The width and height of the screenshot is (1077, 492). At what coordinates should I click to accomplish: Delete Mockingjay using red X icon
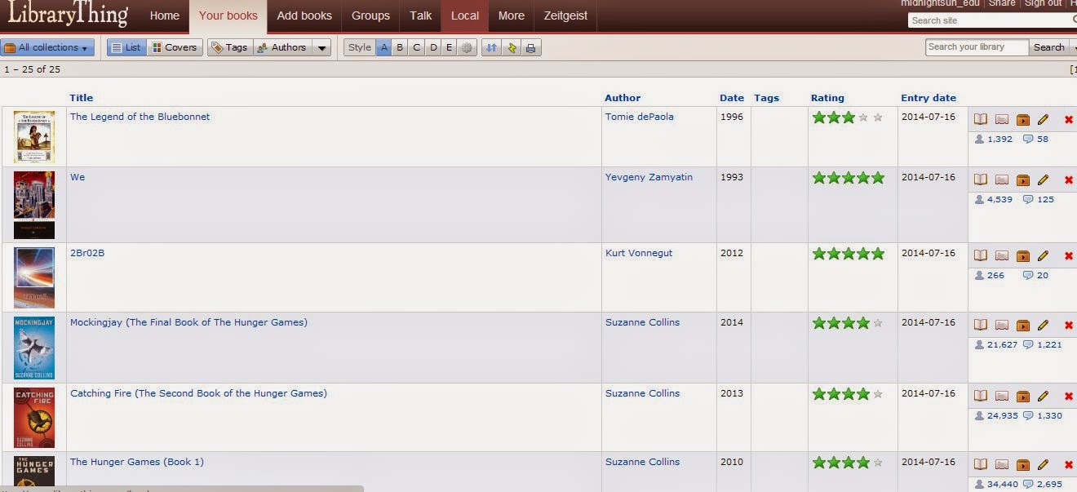tap(1069, 326)
